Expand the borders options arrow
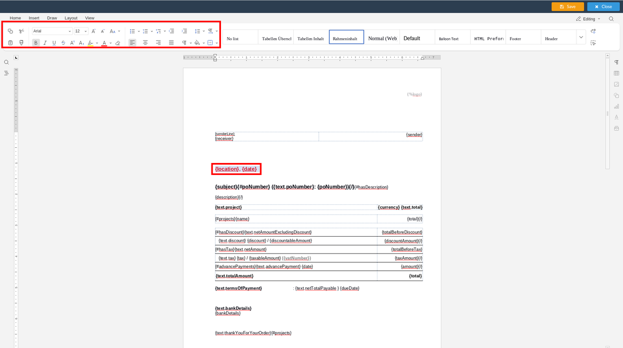623x348 pixels. point(217,43)
